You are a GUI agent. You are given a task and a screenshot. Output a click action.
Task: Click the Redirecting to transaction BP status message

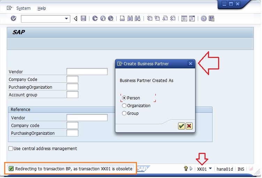click(74, 169)
